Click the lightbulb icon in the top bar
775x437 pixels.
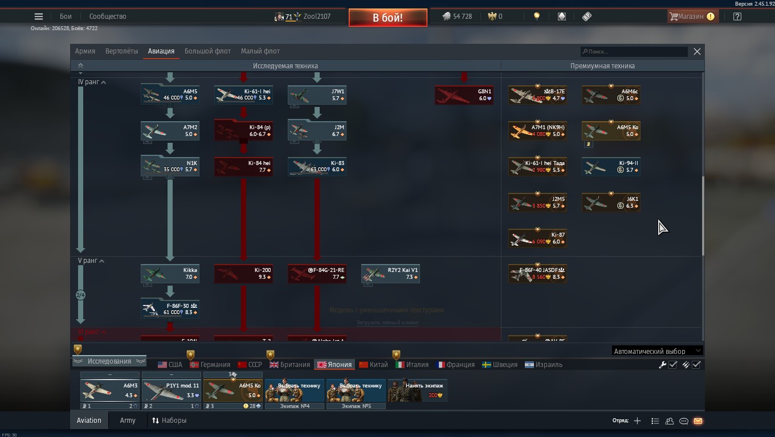click(x=536, y=17)
